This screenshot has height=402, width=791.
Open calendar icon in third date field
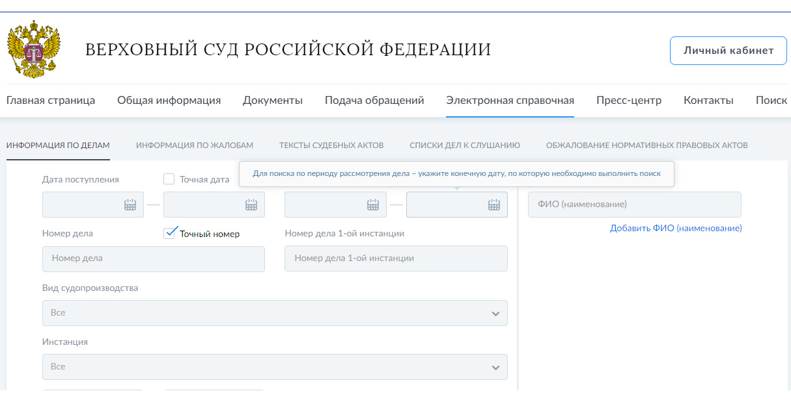[373, 205]
